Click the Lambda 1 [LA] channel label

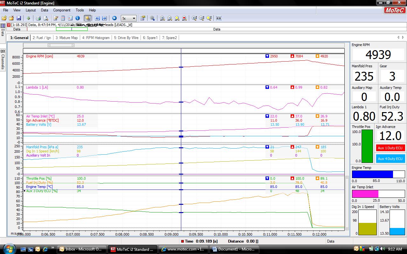(37, 87)
